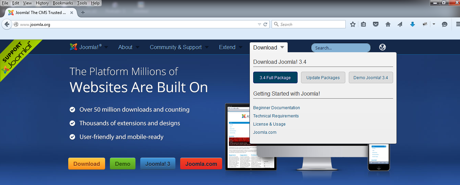460x185 pixels.
Task: Open a new tab with plus icon
Action: point(83,13)
